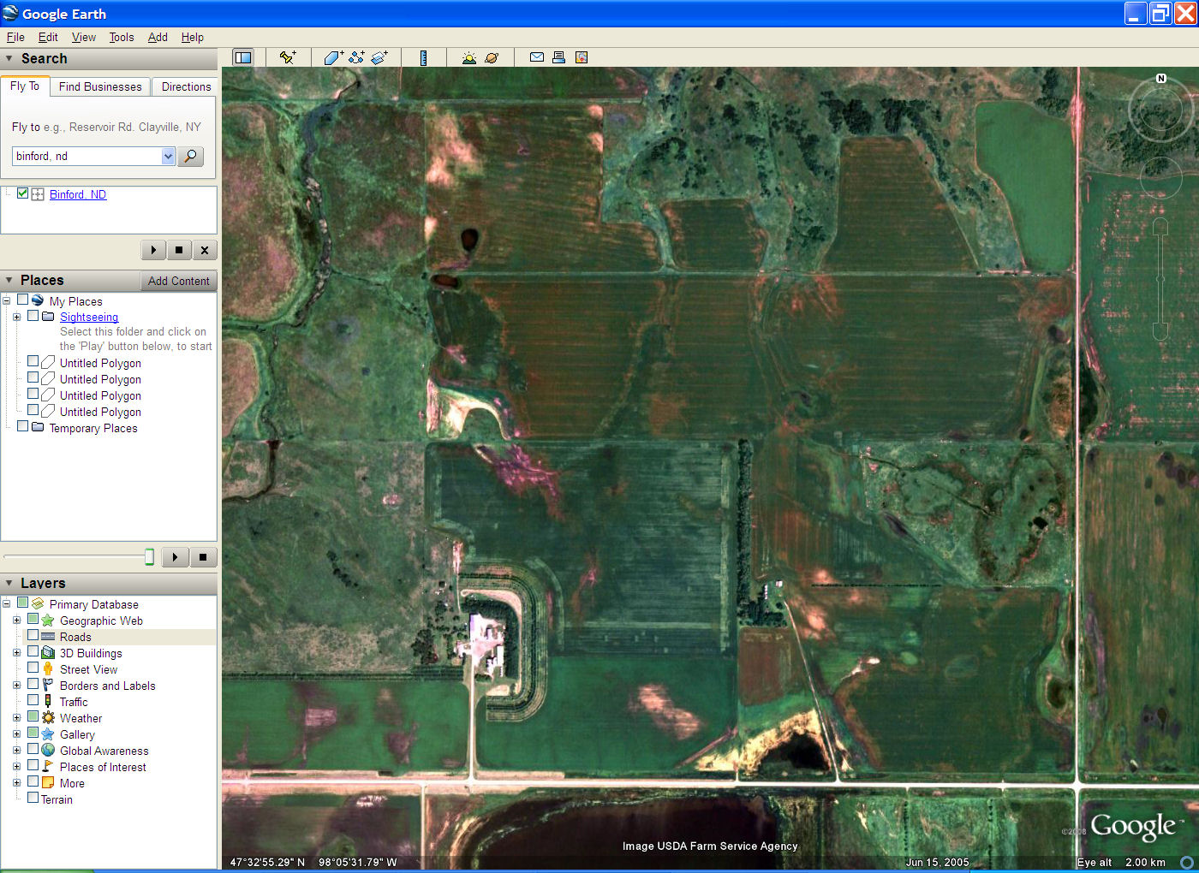Expand the Sightseeing folder tree node
1199x873 pixels.
click(x=16, y=317)
